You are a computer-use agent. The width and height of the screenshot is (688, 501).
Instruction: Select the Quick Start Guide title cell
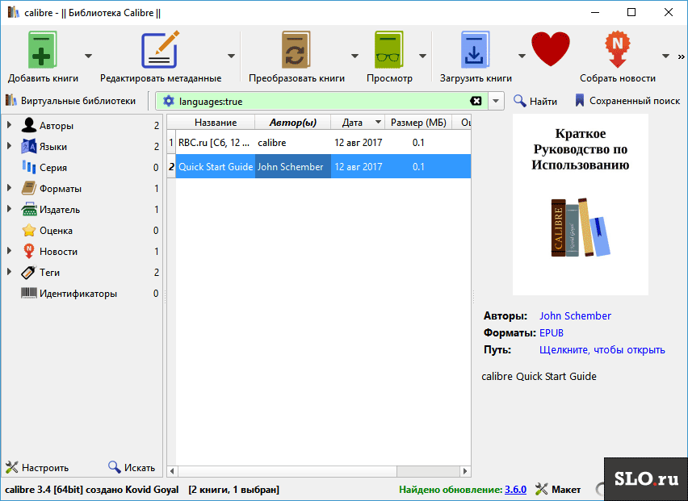[216, 166]
